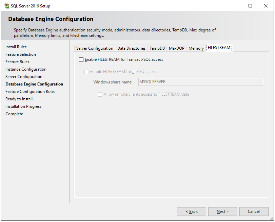Maximize the SQL Server 2019 Setup window
The height and width of the screenshot is (222, 275).
pyautogui.click(x=250, y=6)
